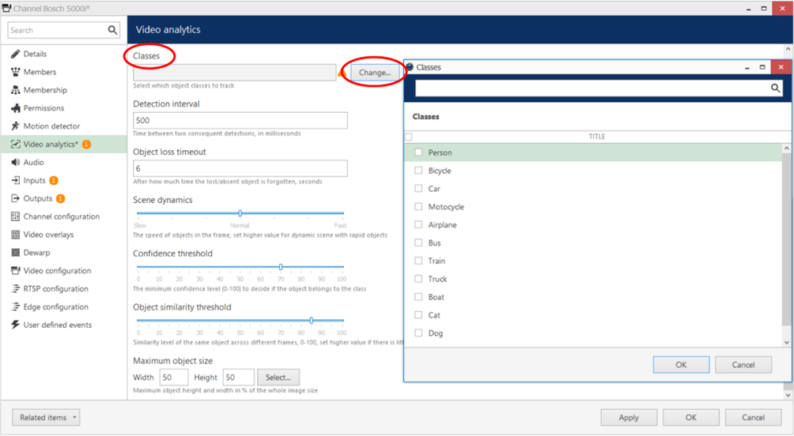794x436 pixels.
Task: Click the Motion detector running-man icon
Action: (16, 126)
